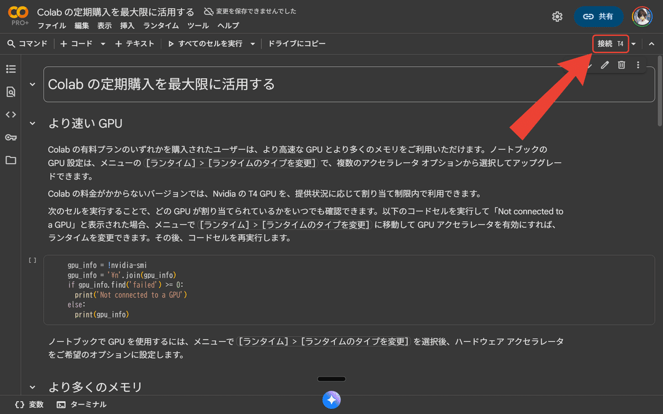Screen dimensions: 663x414
Task: Run the gpu_info code cell
Action: [x=33, y=260]
